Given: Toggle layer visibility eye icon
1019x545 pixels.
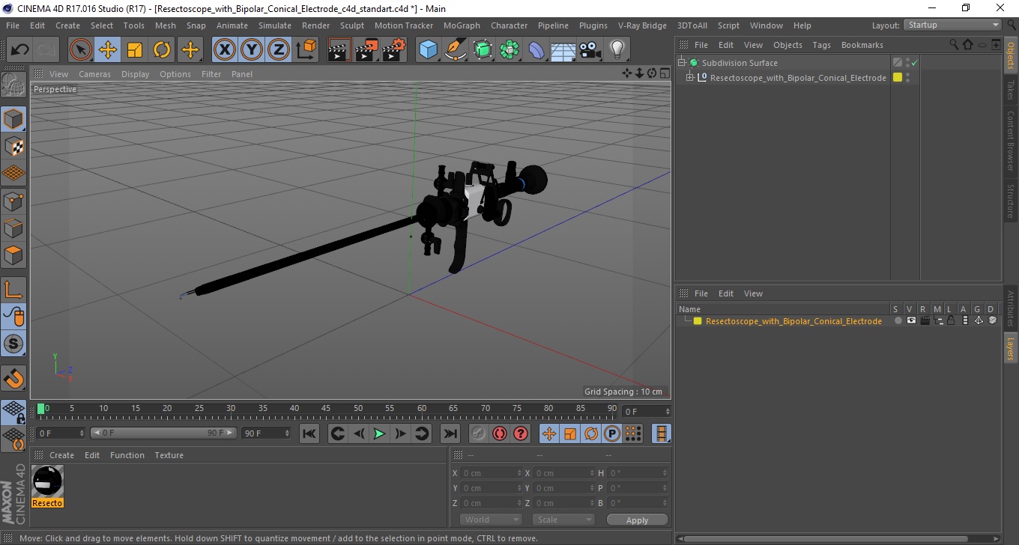Looking at the screenshot, I should 911,321.
